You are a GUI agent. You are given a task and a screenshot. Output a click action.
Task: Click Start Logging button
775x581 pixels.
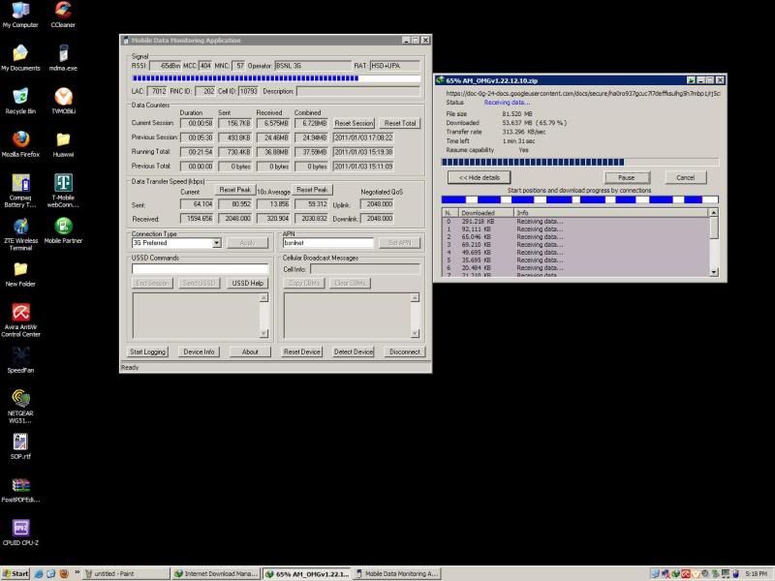pyautogui.click(x=147, y=352)
